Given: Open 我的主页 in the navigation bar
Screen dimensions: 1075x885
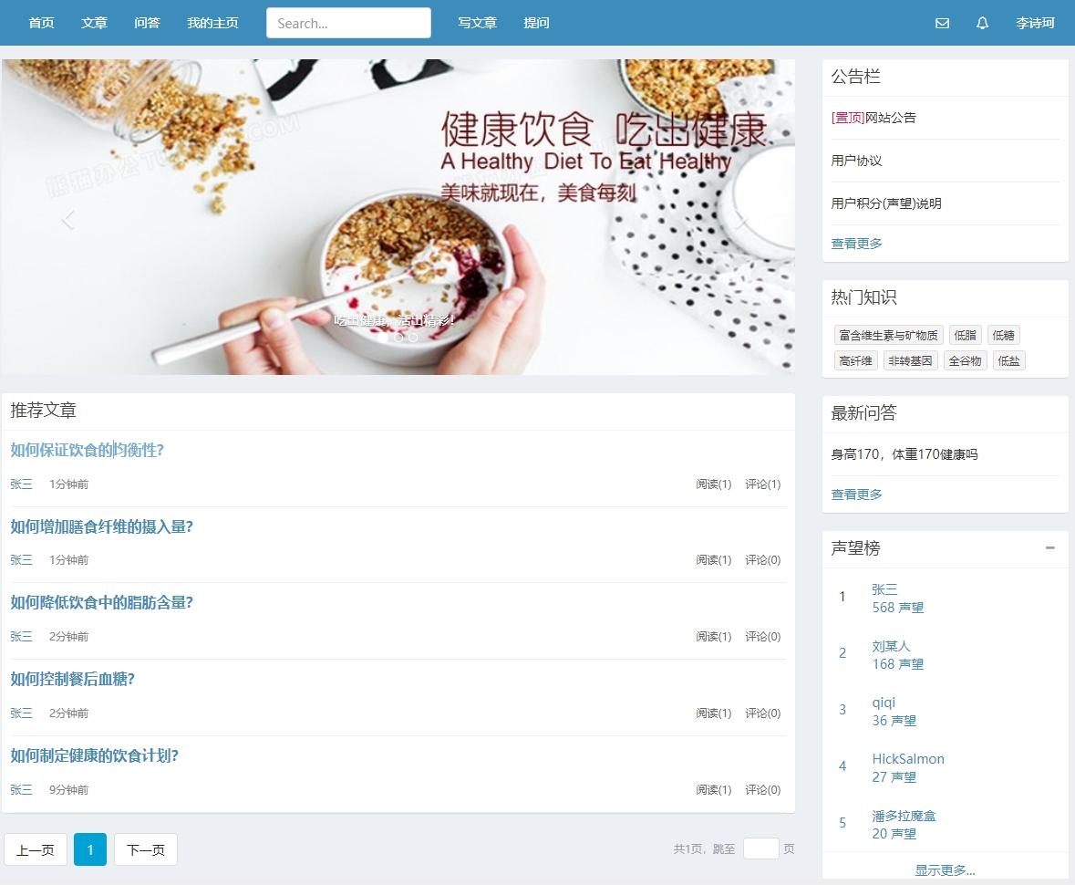Looking at the screenshot, I should click(212, 24).
